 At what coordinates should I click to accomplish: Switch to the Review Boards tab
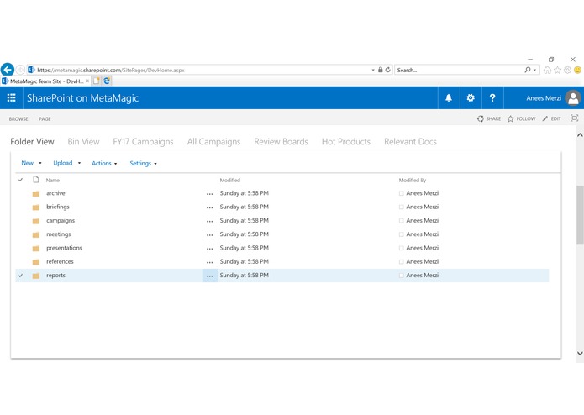pyautogui.click(x=281, y=142)
